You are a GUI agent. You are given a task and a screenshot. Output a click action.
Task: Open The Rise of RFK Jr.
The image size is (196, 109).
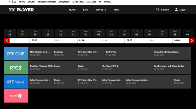tap(126, 68)
